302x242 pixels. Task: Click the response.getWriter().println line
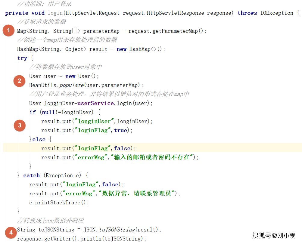82,238
